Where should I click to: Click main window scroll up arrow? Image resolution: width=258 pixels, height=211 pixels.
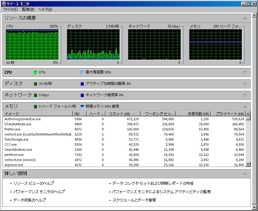[x=254, y=15]
